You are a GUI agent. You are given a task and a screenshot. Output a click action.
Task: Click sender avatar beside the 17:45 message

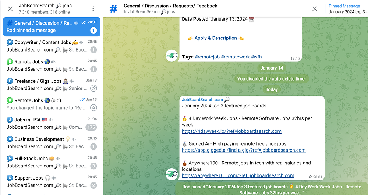(172, 56)
